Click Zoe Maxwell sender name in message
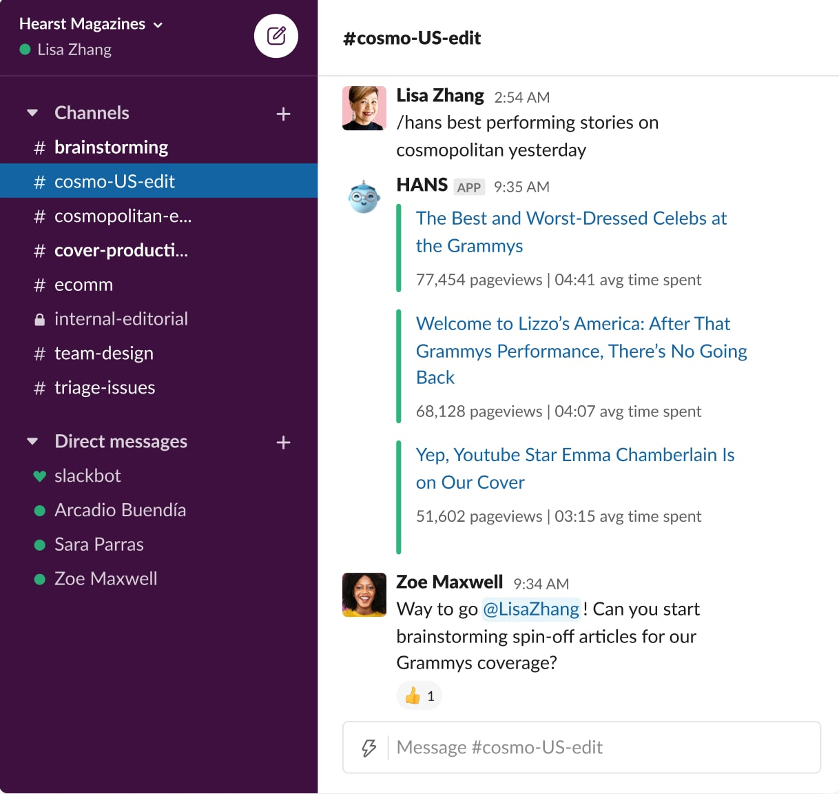 click(x=450, y=582)
